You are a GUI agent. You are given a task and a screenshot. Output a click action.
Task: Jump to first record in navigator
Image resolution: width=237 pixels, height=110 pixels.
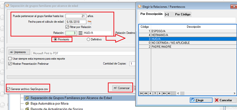(141, 93)
